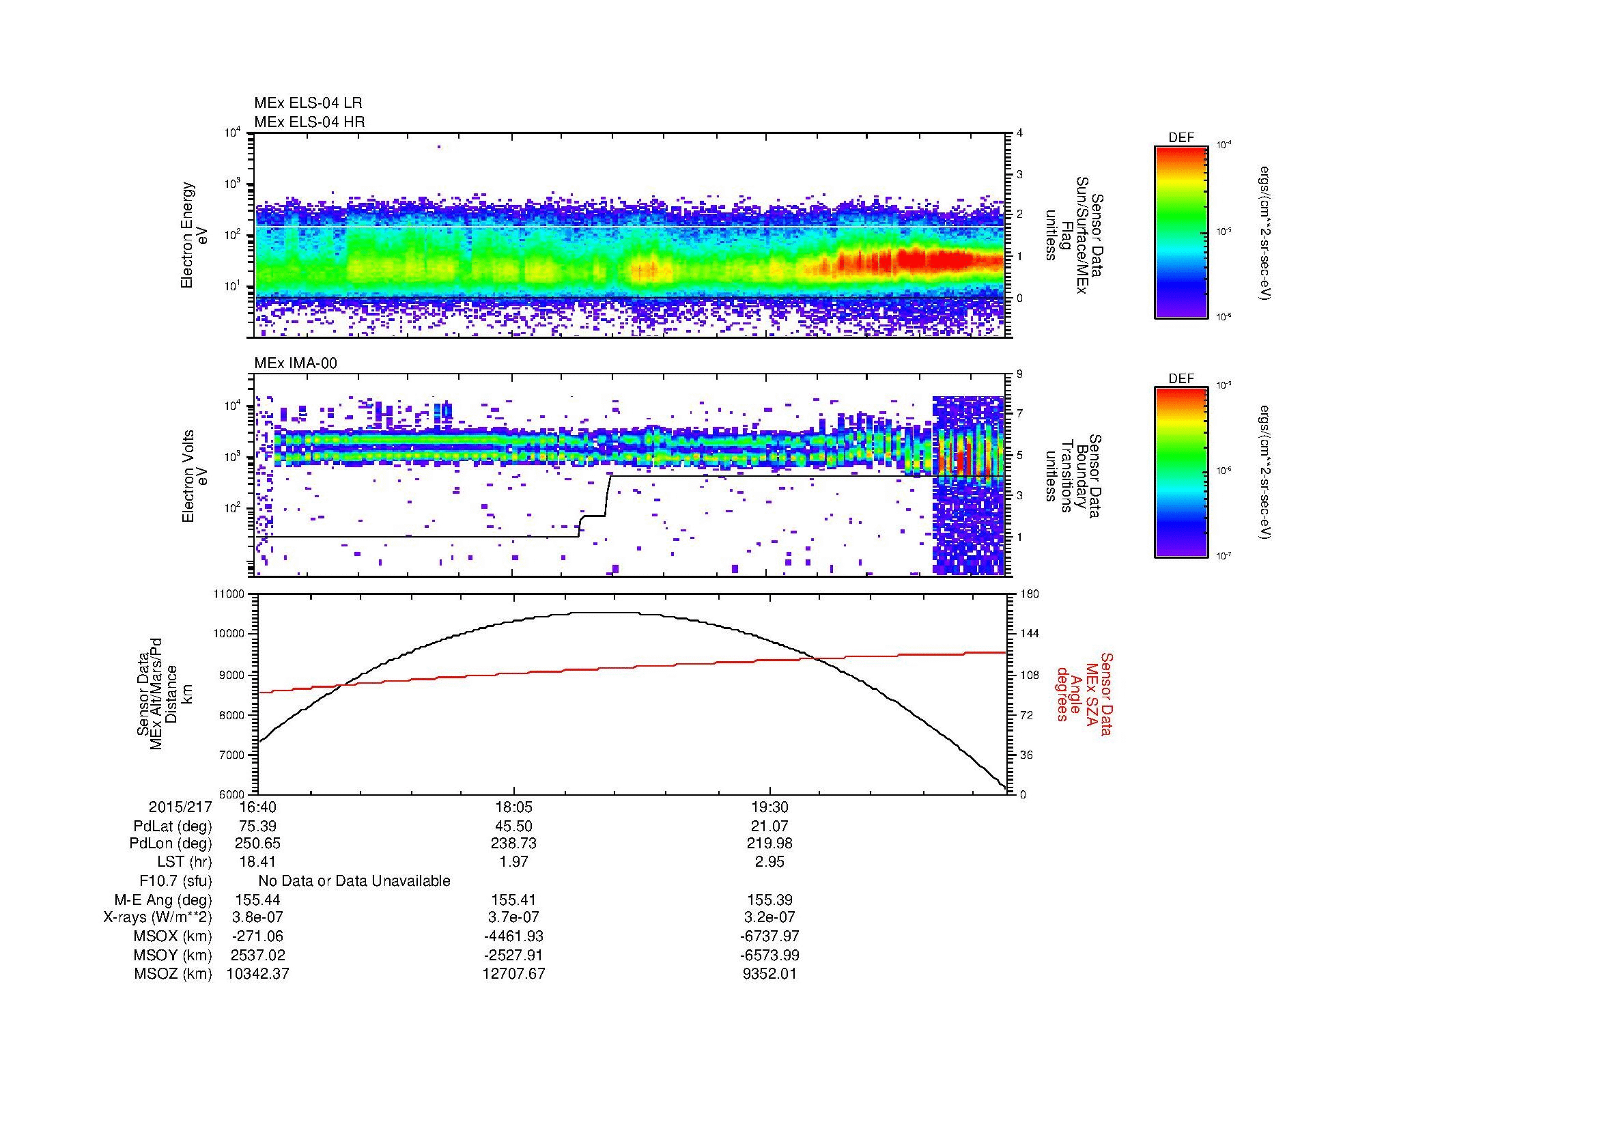Click the PdLon value '238.73'
The height and width of the screenshot is (1129, 1597).
click(x=513, y=843)
